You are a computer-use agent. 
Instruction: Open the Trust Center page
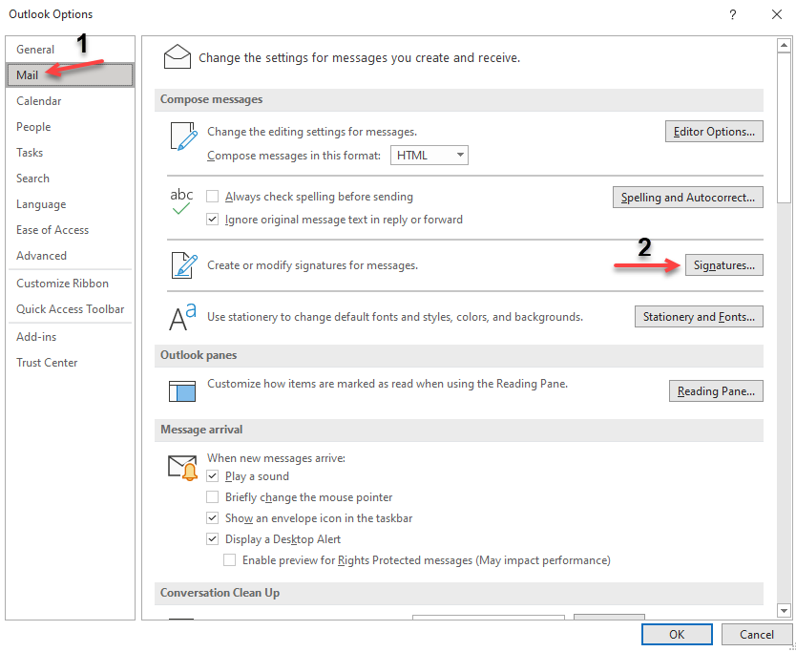[x=70, y=363]
